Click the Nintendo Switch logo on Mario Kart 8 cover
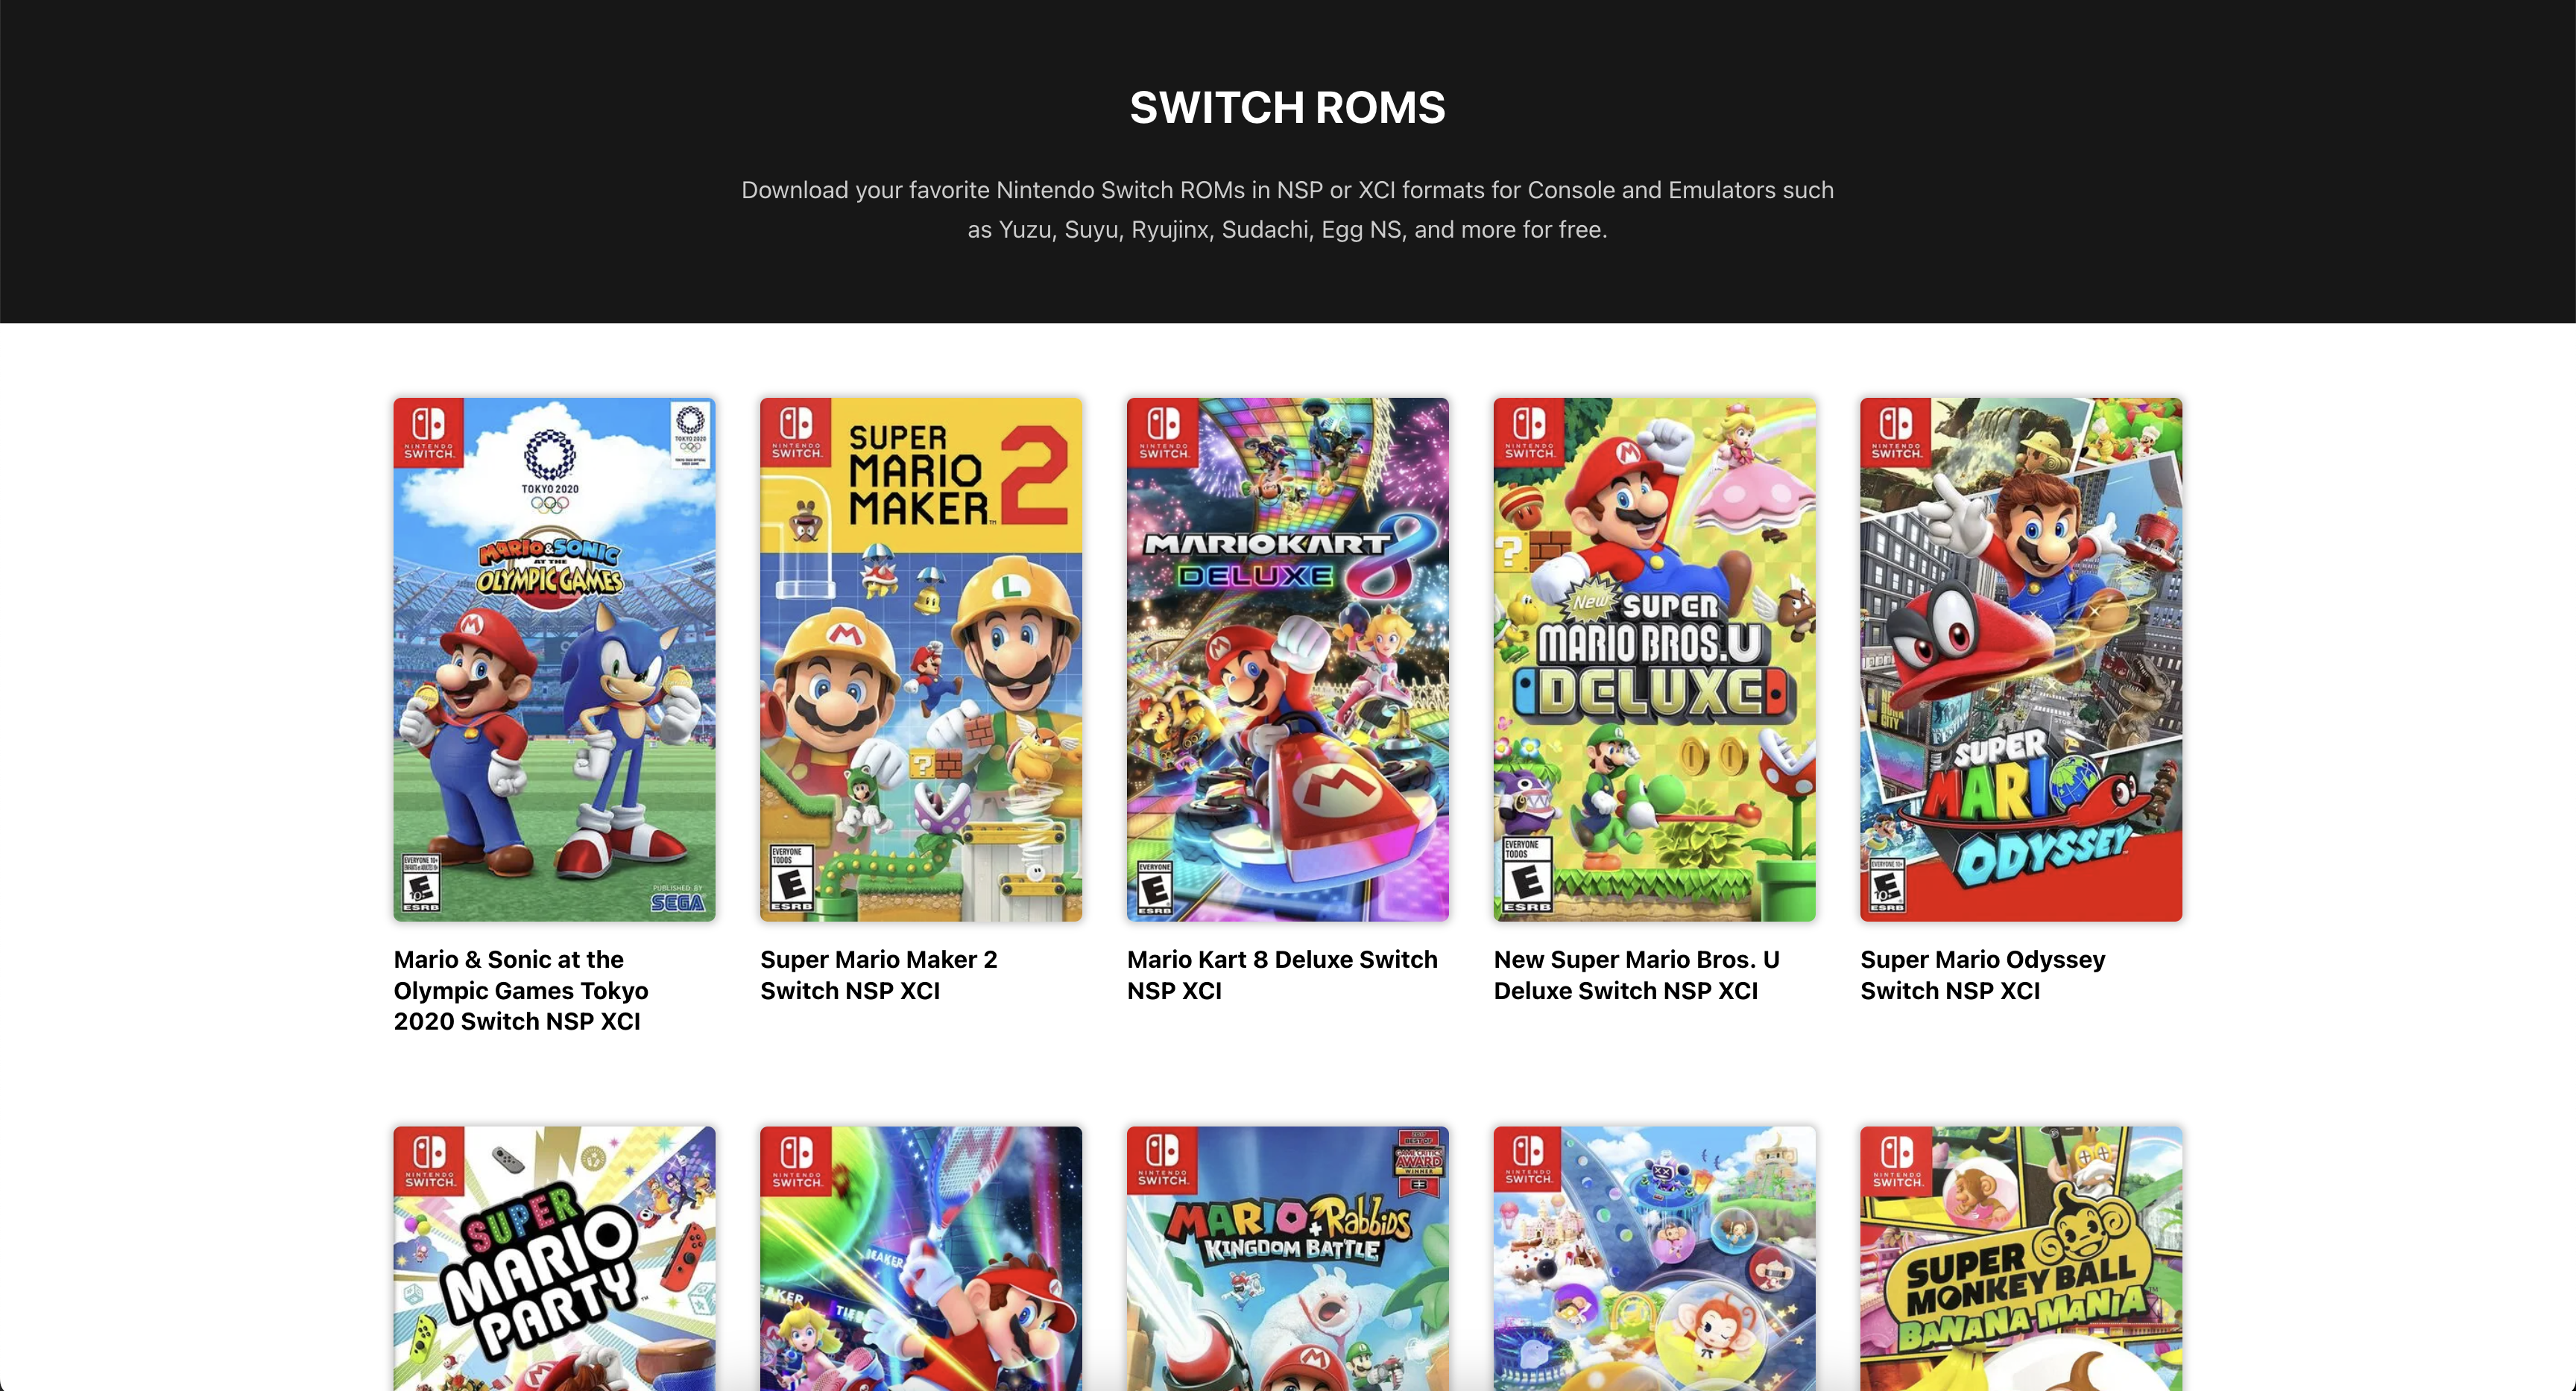The width and height of the screenshot is (2576, 1391). [1164, 433]
